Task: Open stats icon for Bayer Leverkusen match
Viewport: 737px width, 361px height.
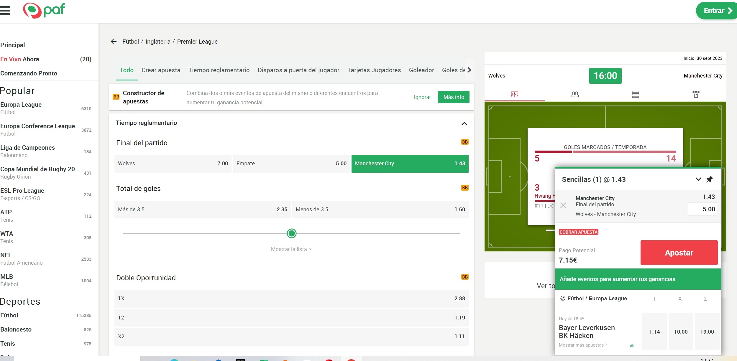Action: (x=632, y=345)
